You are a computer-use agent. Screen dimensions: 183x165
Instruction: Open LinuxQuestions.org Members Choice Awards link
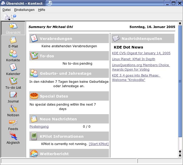click(141, 67)
